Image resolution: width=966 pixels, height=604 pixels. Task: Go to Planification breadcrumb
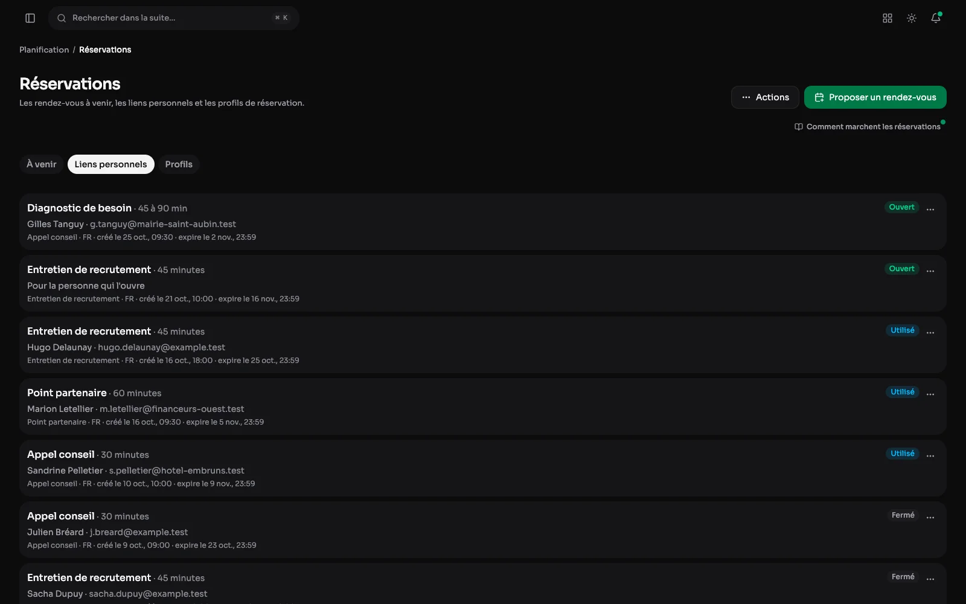pos(44,50)
